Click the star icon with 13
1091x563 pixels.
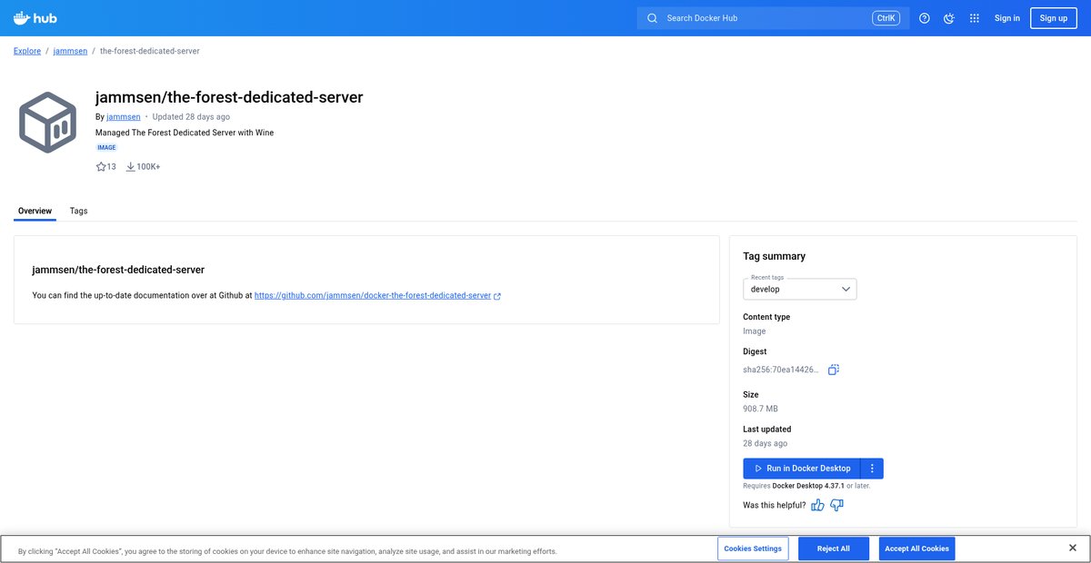click(101, 167)
